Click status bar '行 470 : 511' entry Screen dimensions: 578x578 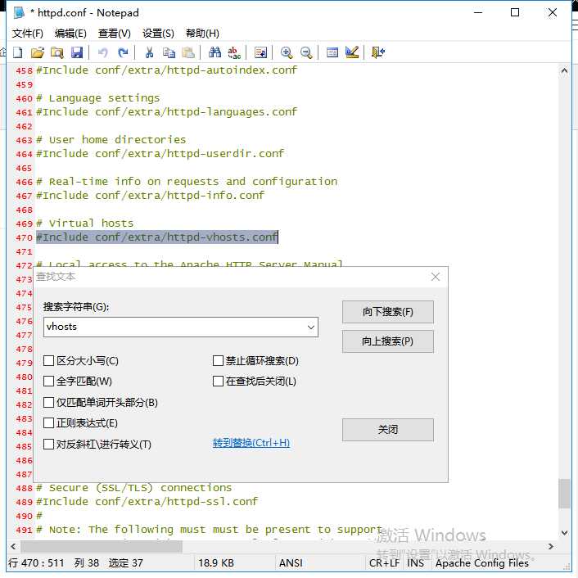coord(36,563)
